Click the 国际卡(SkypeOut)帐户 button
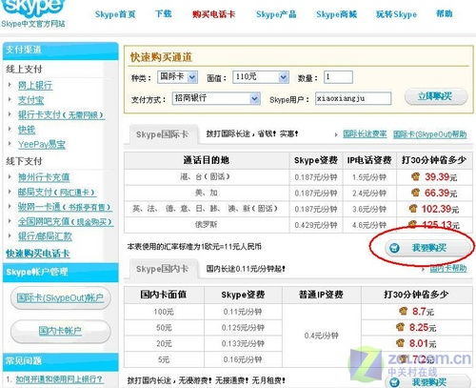476x388 pixels. click(x=61, y=297)
